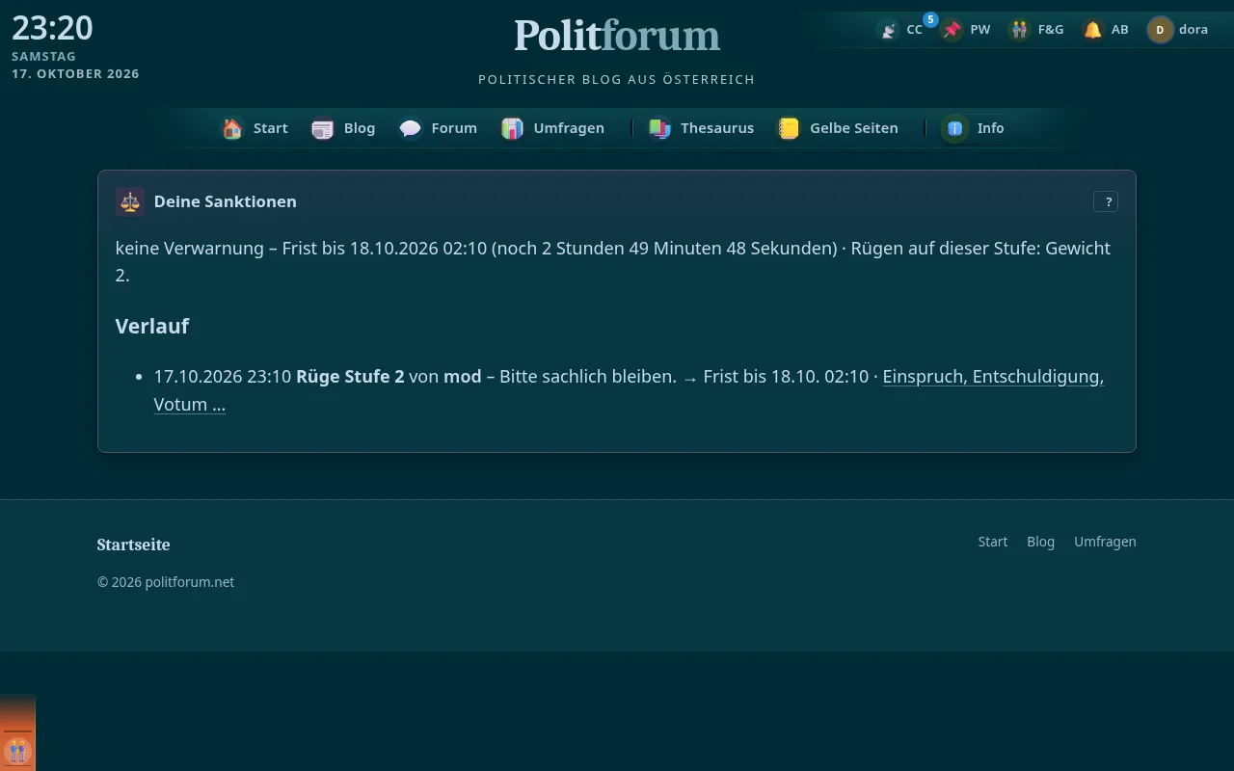Click the Deine Sanktionen panel title
This screenshot has height=771, width=1234.
click(x=226, y=201)
